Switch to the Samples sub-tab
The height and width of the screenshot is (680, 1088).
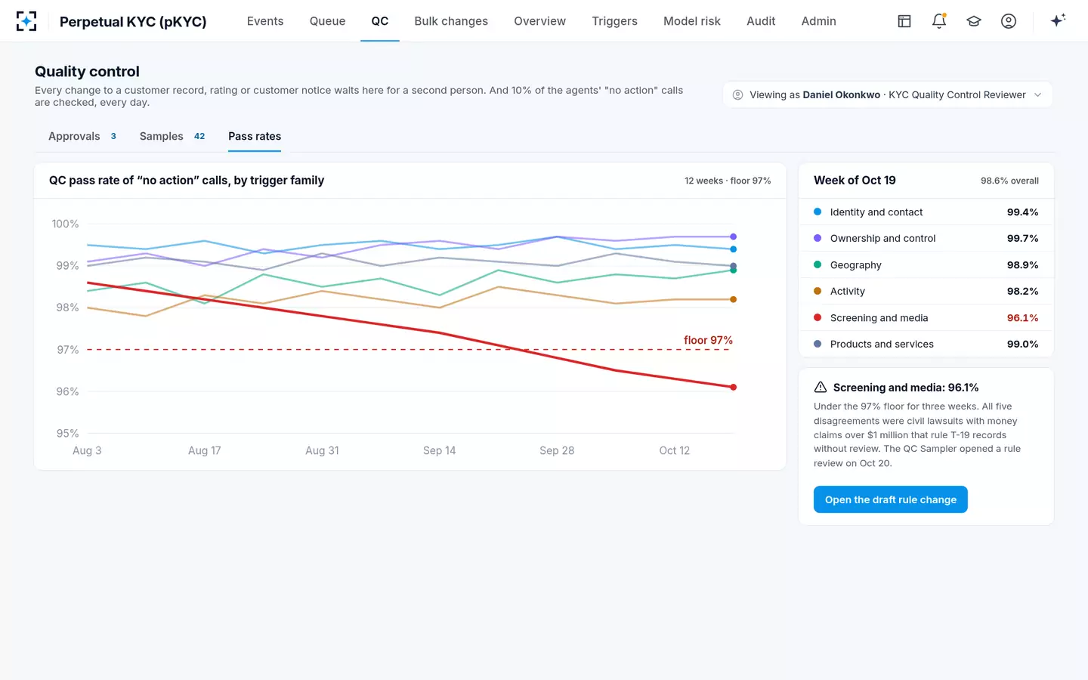point(172,136)
